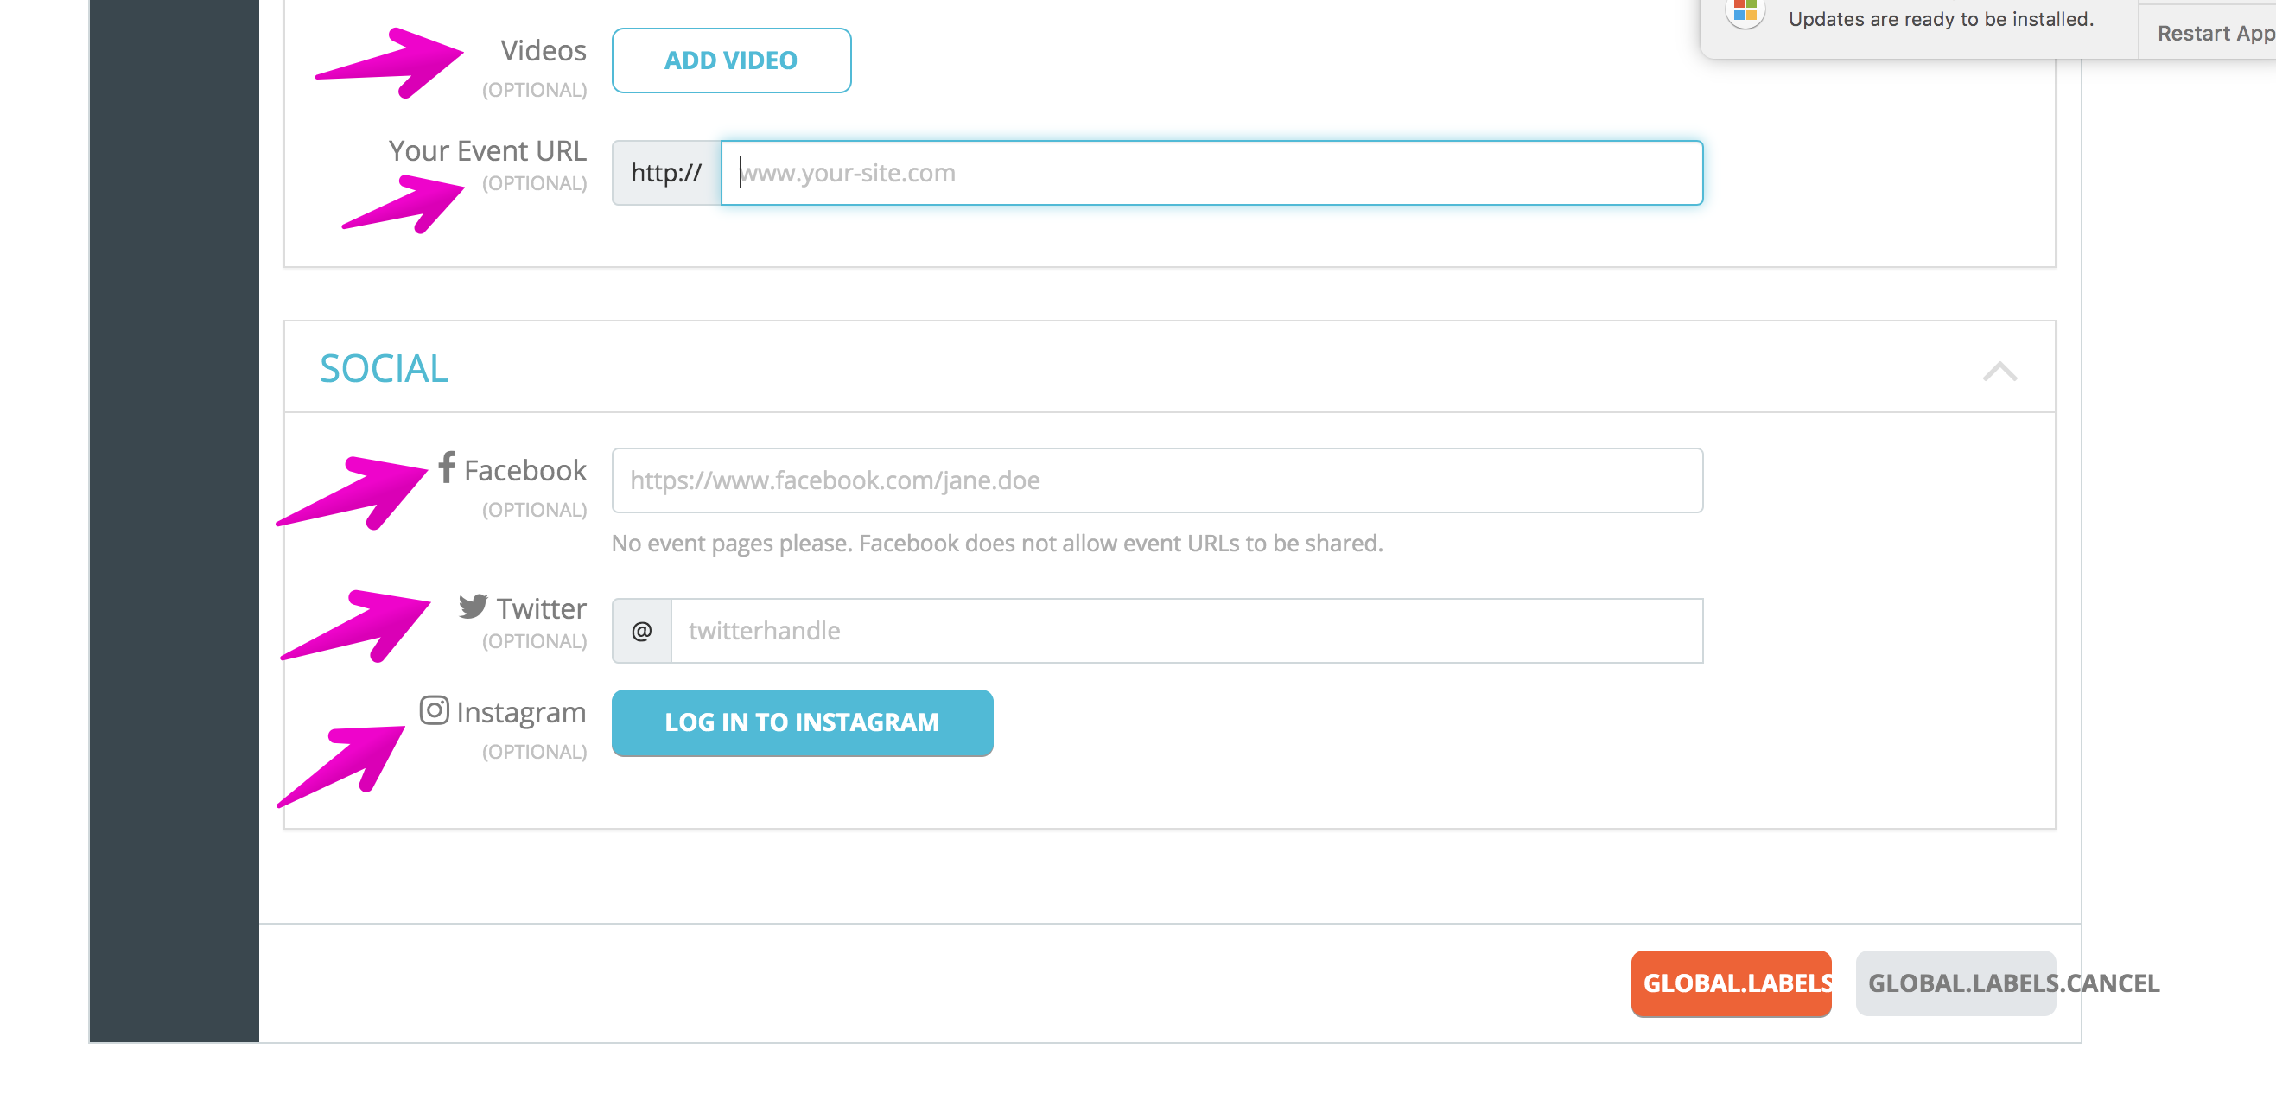
Task: Click the Twitter bird icon
Action: click(x=473, y=607)
